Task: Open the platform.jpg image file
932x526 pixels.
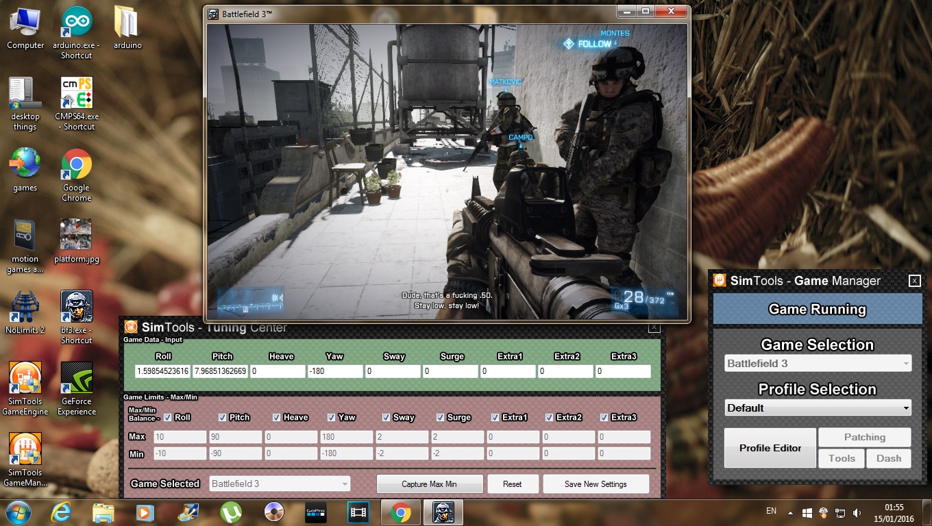Action: click(x=77, y=242)
